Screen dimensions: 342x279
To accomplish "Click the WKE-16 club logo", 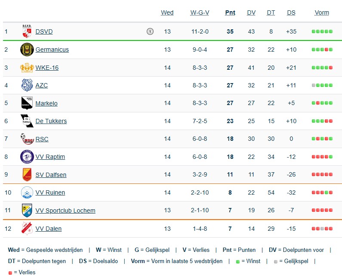I will click(x=27, y=68).
